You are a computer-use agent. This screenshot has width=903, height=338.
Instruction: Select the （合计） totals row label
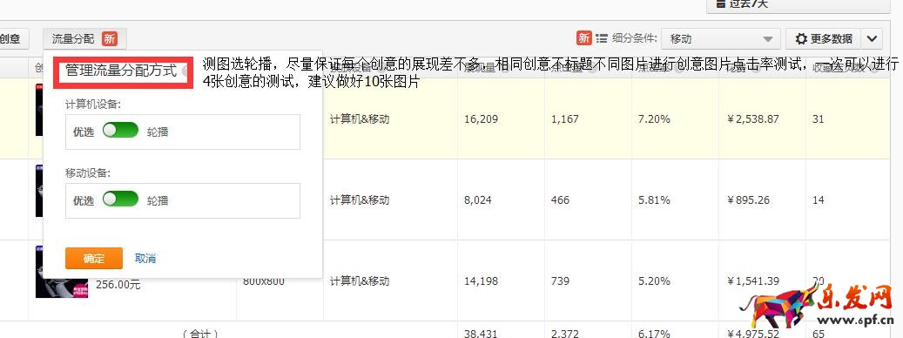[x=199, y=334]
